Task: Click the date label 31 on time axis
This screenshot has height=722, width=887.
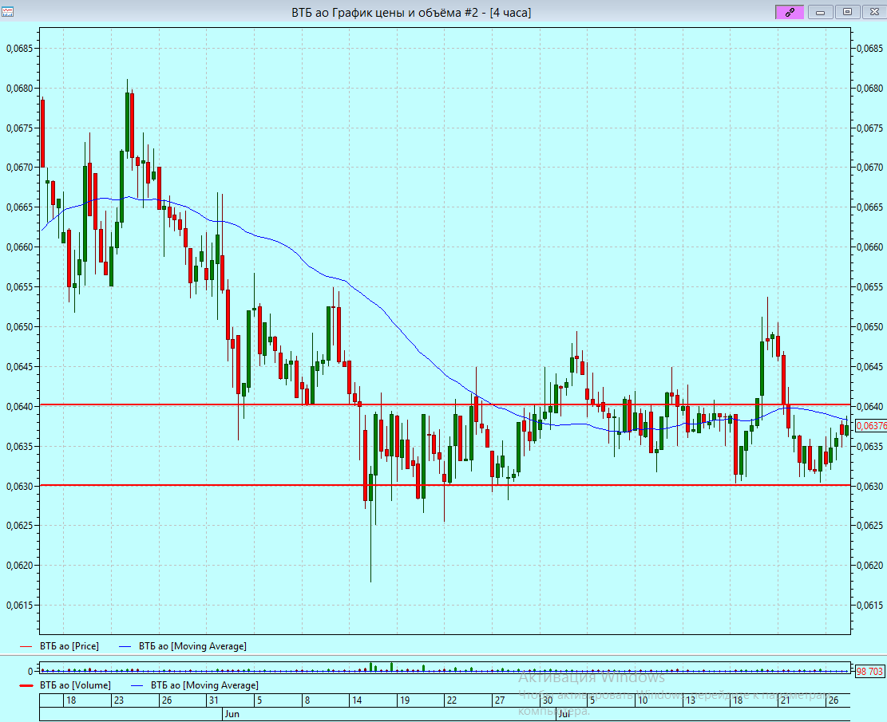Action: pyautogui.click(x=213, y=700)
